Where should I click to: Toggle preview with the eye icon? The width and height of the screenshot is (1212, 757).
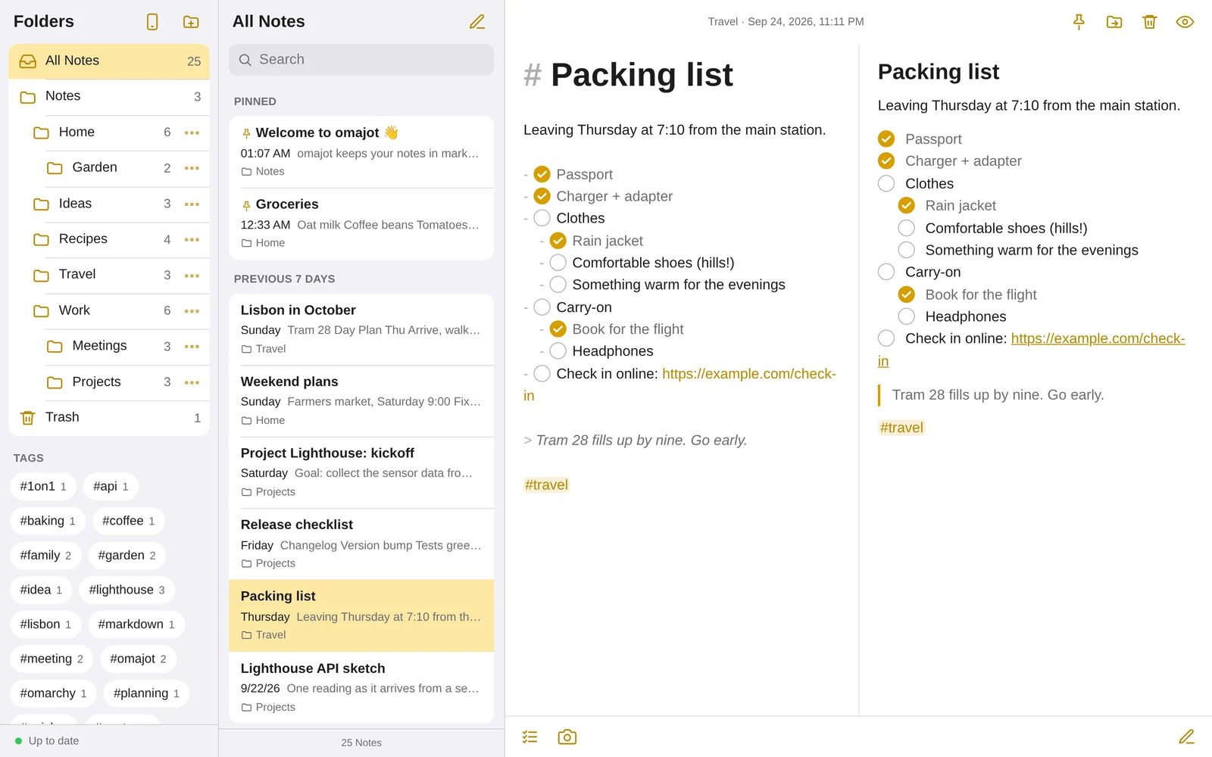pos(1185,22)
